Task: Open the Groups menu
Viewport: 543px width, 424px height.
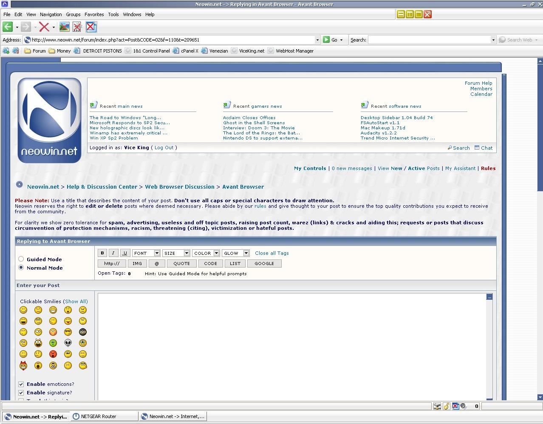Action: (x=73, y=14)
